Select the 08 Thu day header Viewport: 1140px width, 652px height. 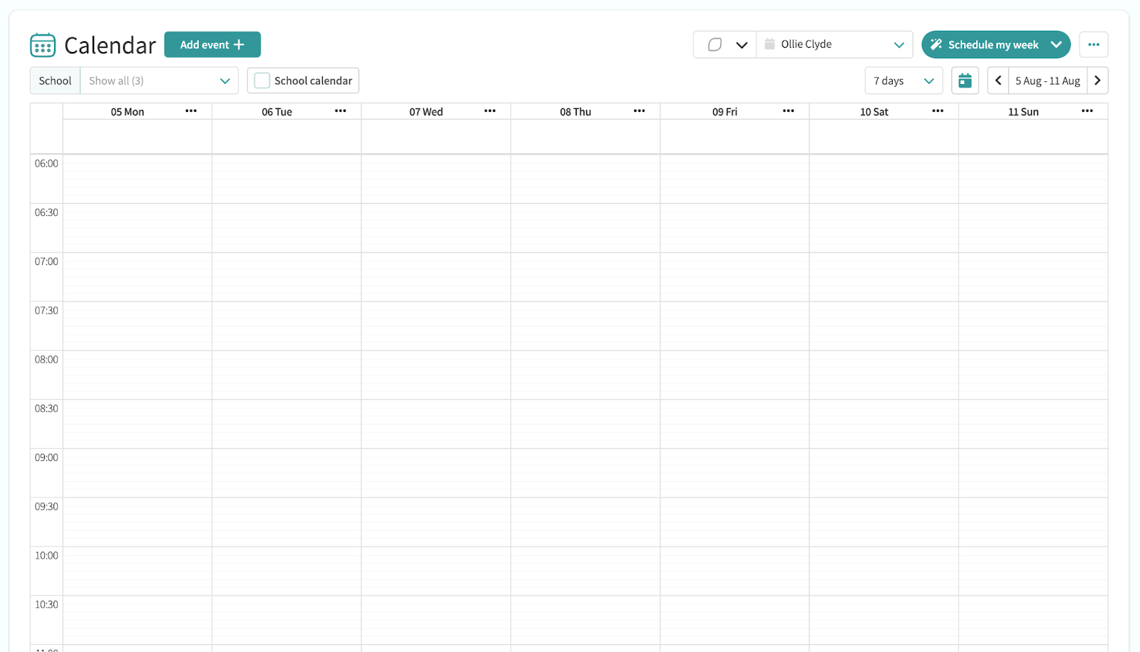click(575, 112)
